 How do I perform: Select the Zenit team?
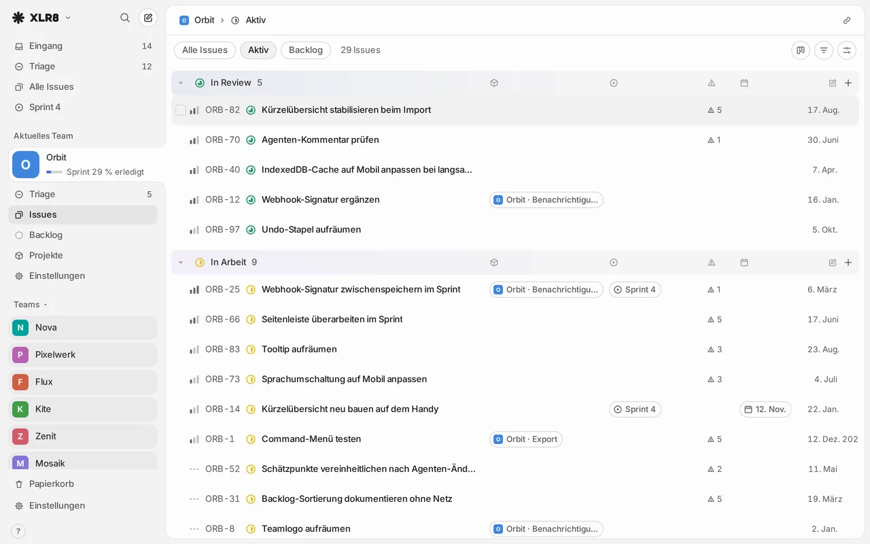pos(83,437)
